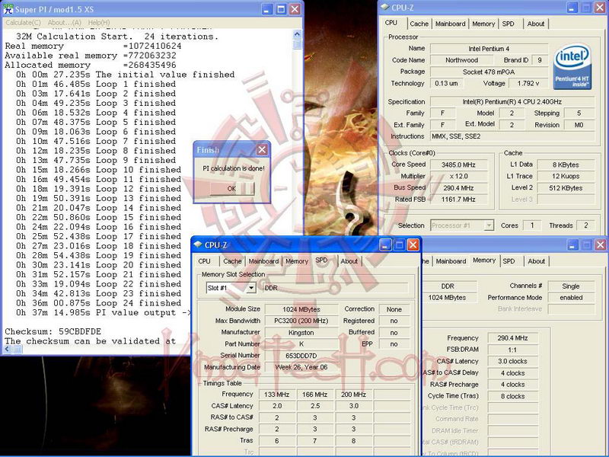Viewport: 609px width, 457px height.
Task: Click the Performance Mode enabled value
Action: click(571, 298)
